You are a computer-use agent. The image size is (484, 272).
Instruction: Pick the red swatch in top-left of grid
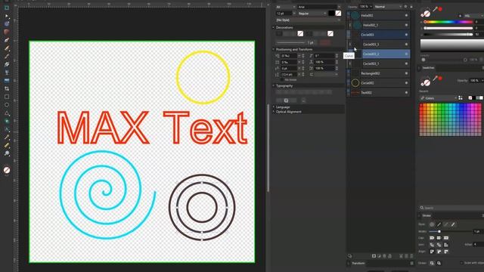tap(421, 106)
